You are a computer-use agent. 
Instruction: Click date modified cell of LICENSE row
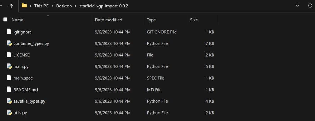point(113,55)
